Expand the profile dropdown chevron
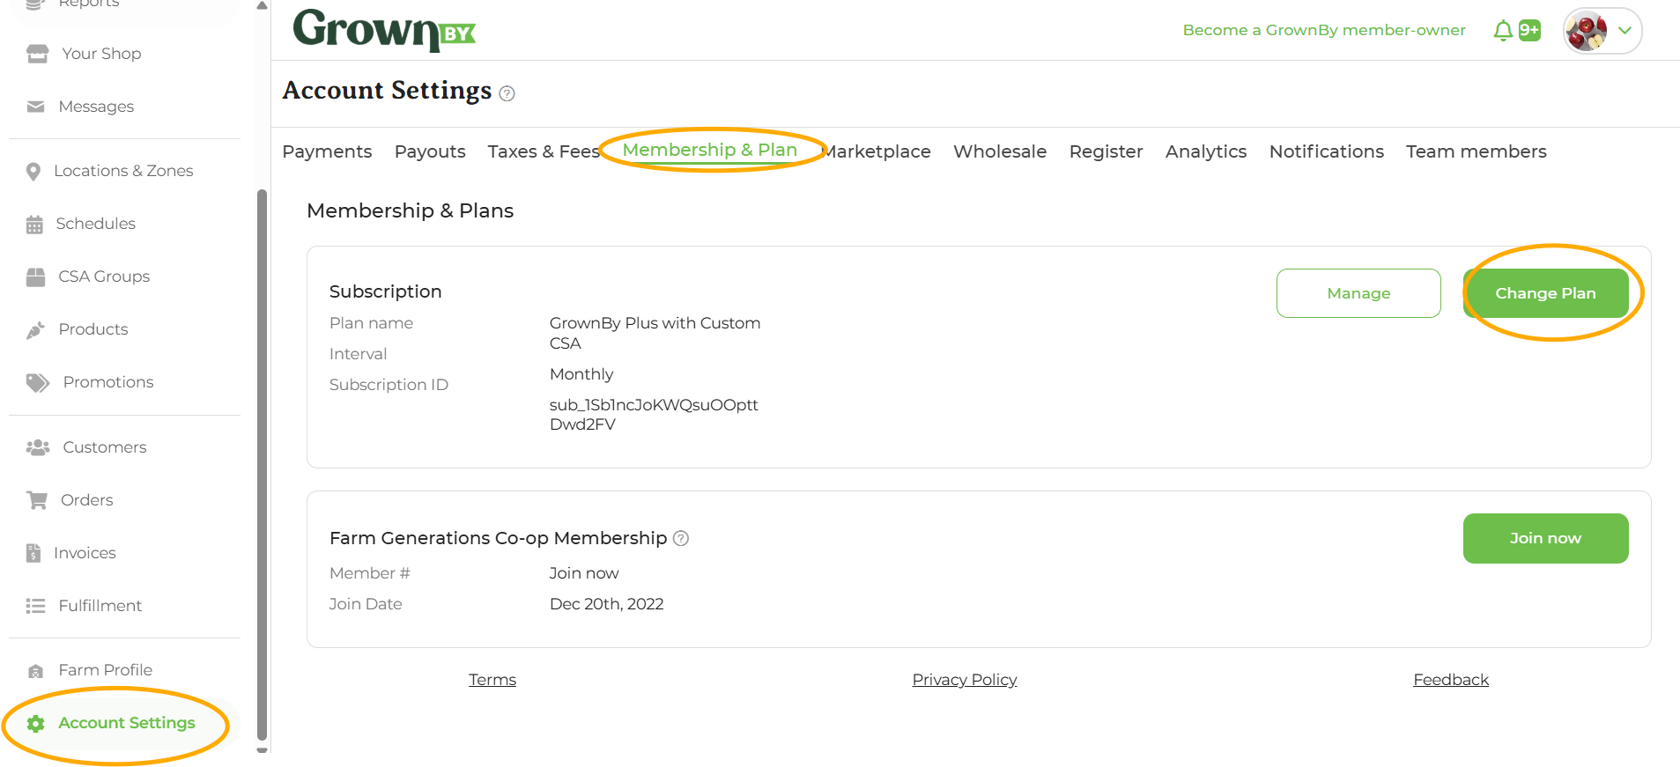 pyautogui.click(x=1624, y=31)
